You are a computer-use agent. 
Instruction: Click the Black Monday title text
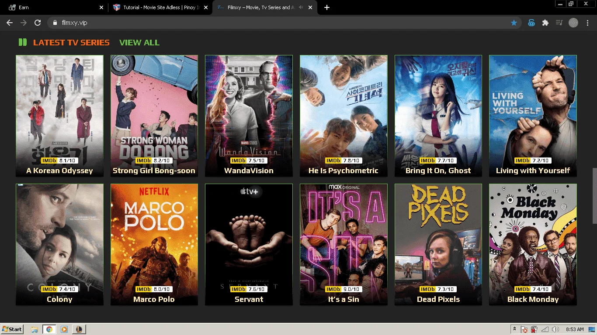(x=533, y=299)
